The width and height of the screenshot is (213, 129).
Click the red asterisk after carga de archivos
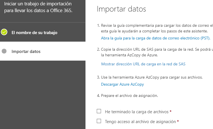[171, 112]
